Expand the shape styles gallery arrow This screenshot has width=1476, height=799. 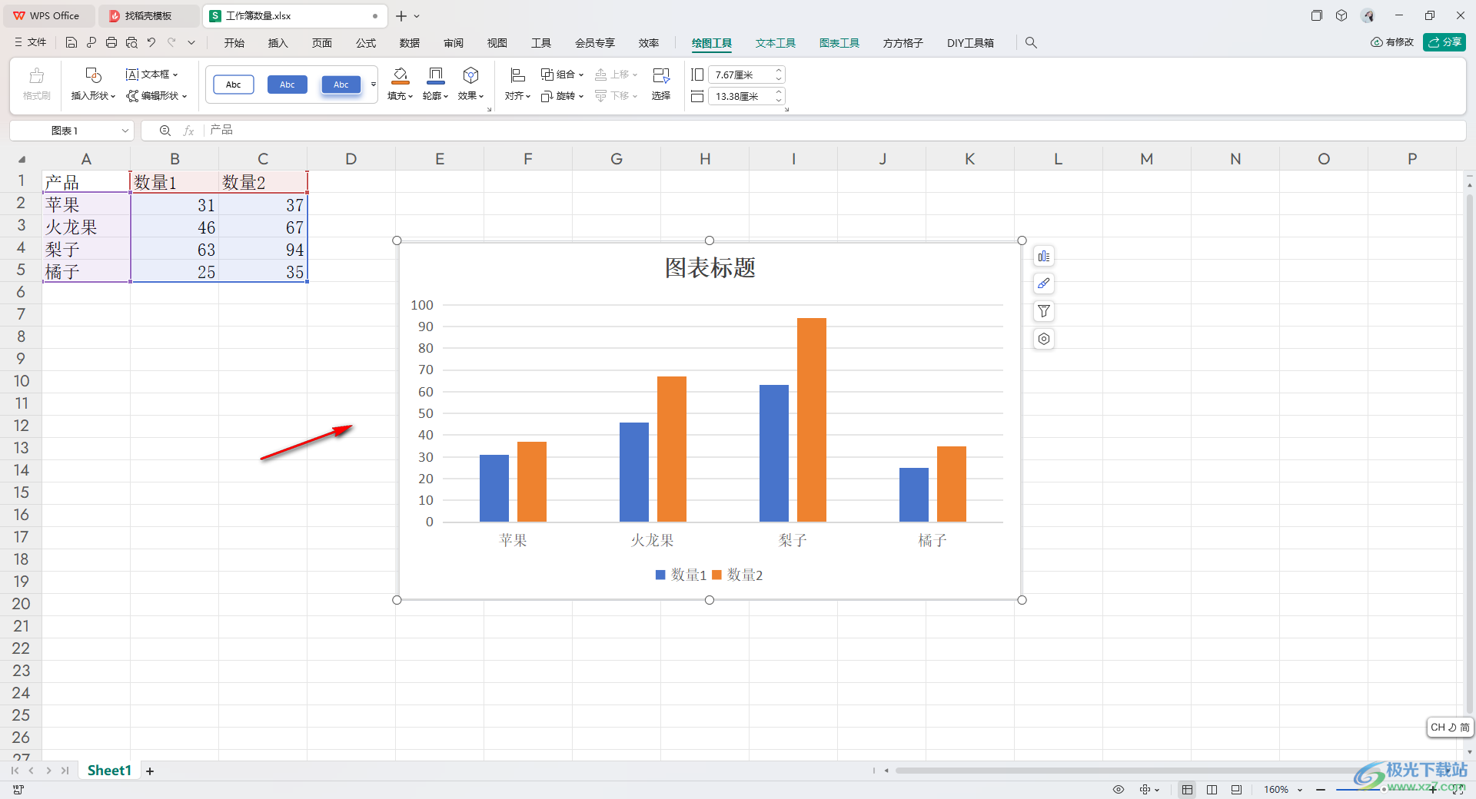pos(374,85)
